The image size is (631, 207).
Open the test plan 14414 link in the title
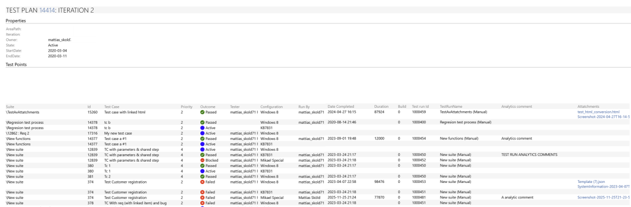coord(48,10)
